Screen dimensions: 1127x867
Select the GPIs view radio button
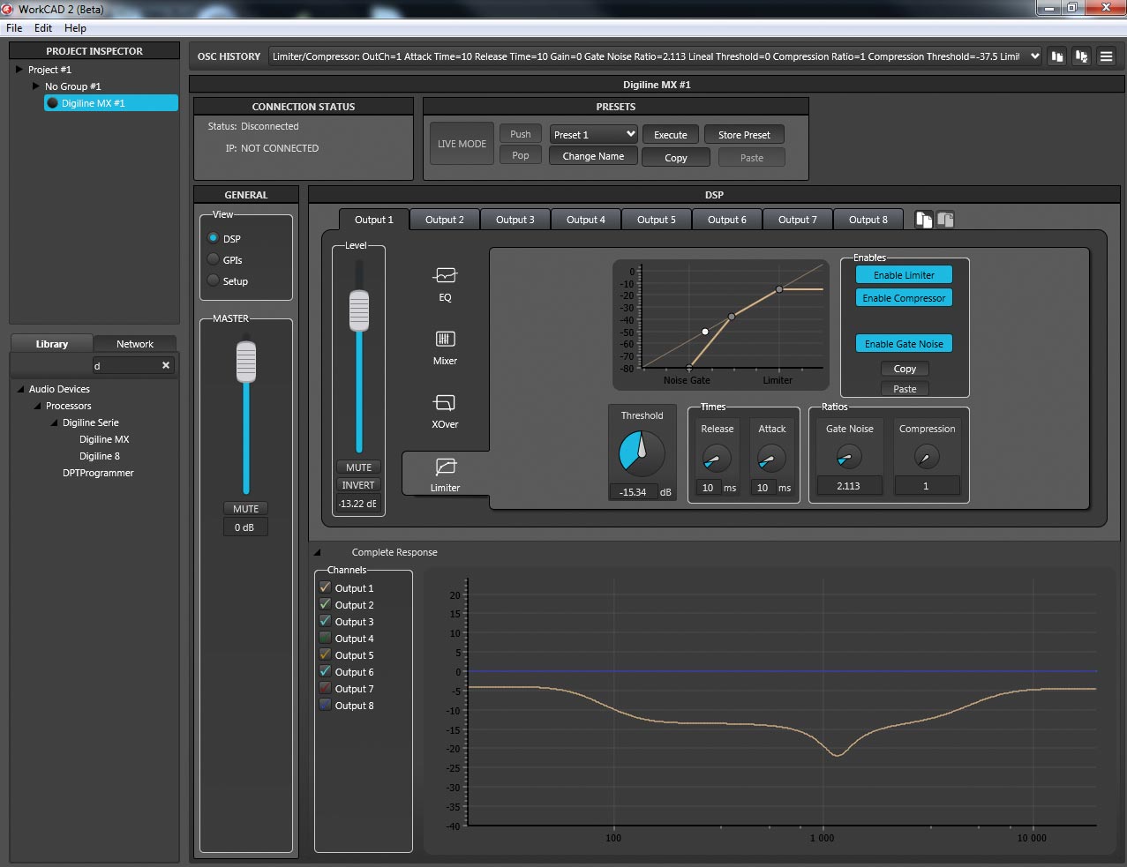214,259
